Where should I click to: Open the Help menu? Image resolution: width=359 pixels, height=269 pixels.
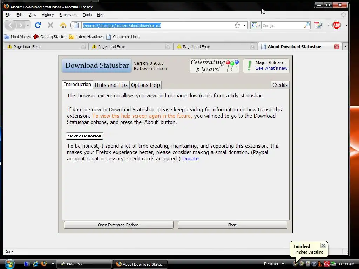(101, 15)
